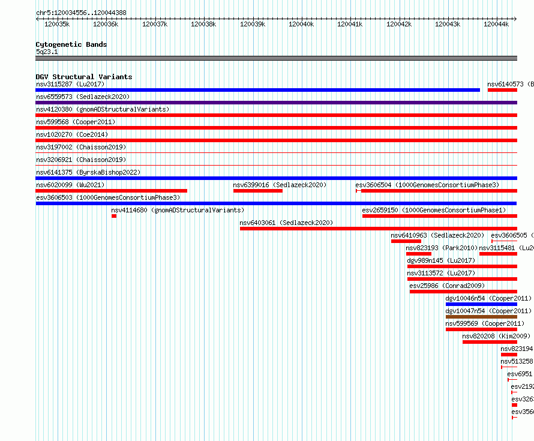Click the 120039k ruler position
This screenshot has height=441, width=534.
pos(253,24)
